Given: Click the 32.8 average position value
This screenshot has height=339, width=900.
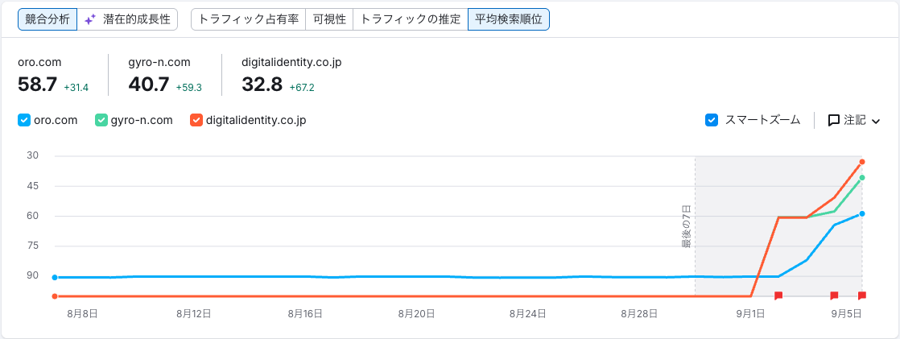Looking at the screenshot, I should point(262,85).
